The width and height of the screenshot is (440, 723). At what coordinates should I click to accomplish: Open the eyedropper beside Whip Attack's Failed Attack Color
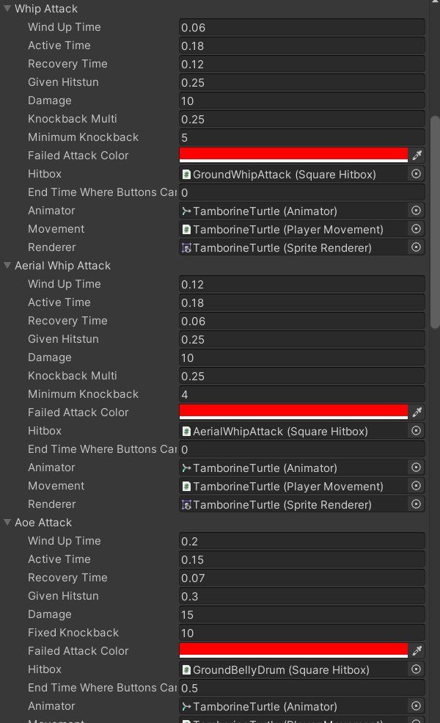417,155
